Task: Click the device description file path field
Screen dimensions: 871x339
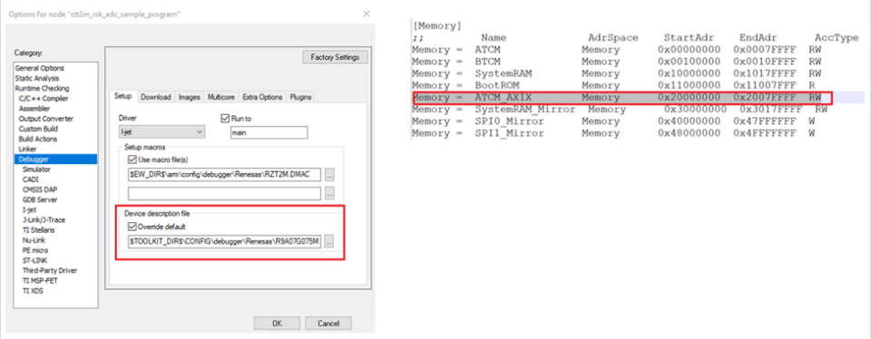Action: (x=224, y=242)
